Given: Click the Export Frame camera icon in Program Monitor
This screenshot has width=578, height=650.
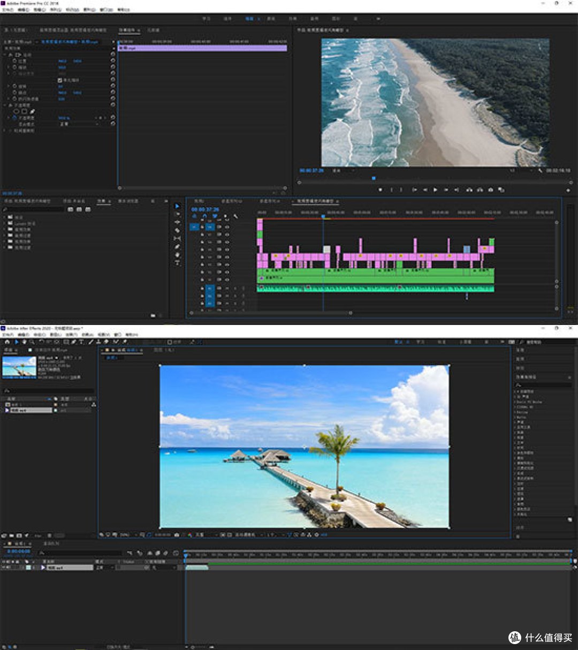Looking at the screenshot, I should point(491,190).
